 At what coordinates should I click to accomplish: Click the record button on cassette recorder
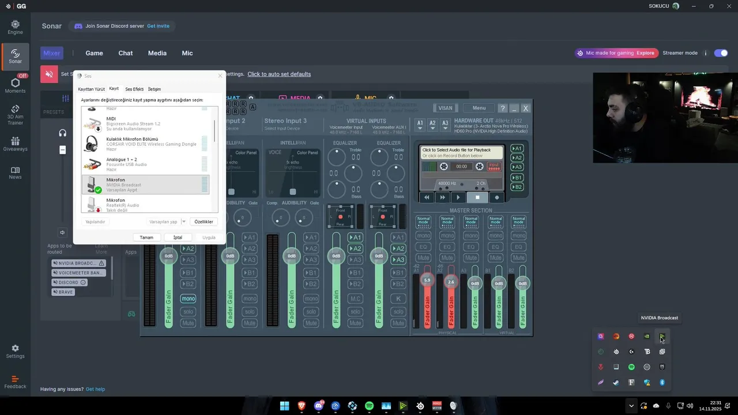496,197
